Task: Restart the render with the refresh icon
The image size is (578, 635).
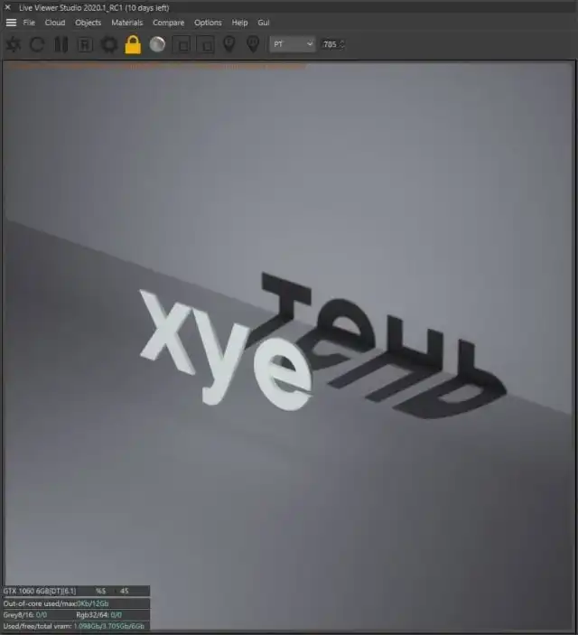Action: [x=37, y=44]
